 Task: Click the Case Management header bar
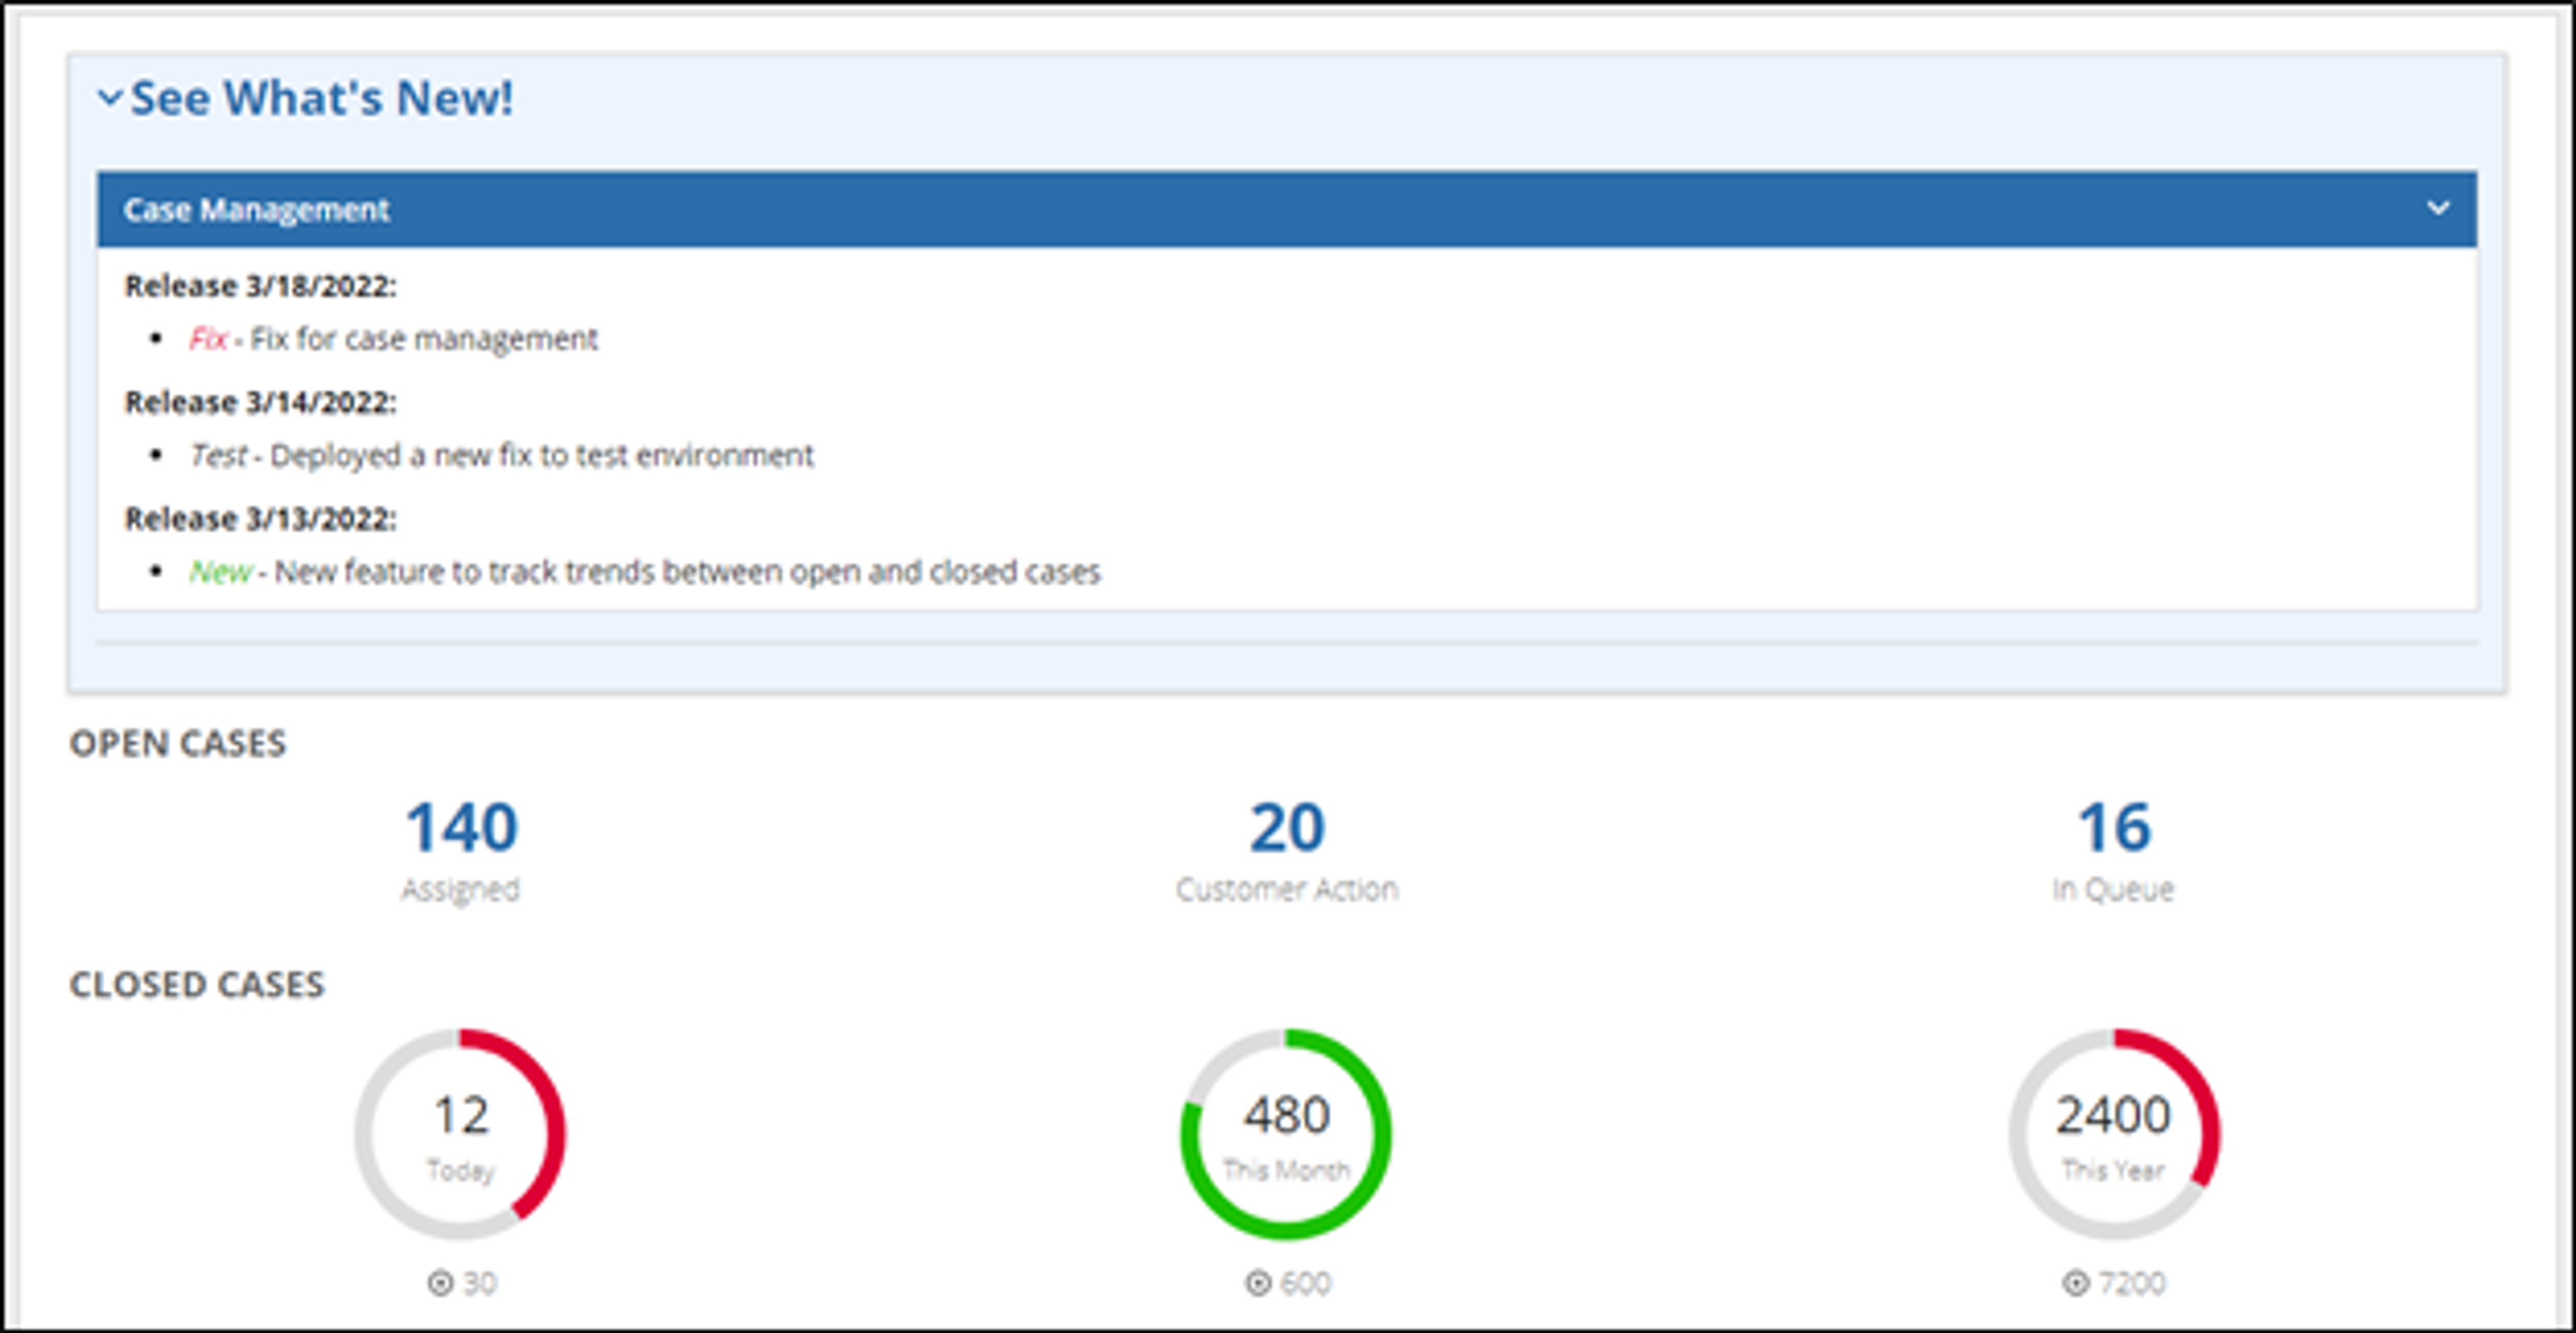(1287, 209)
